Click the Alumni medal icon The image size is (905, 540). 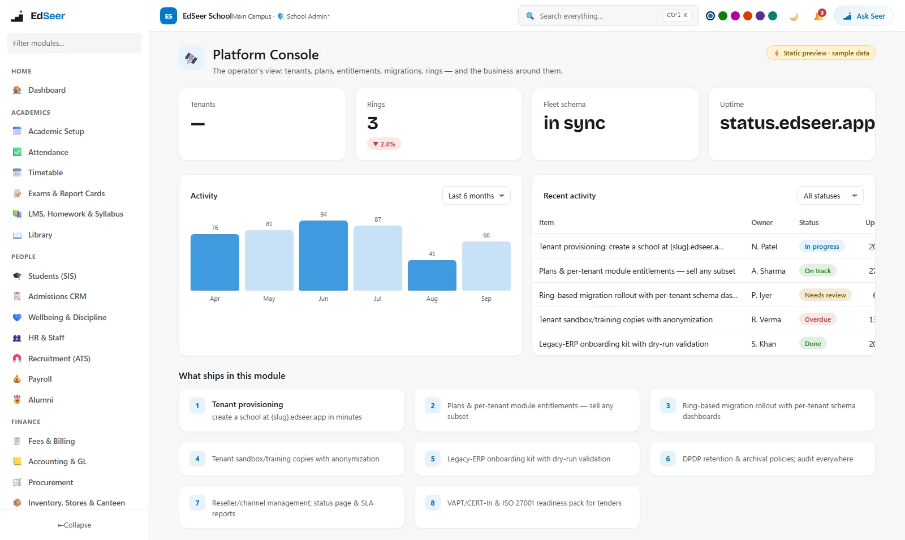tap(17, 400)
